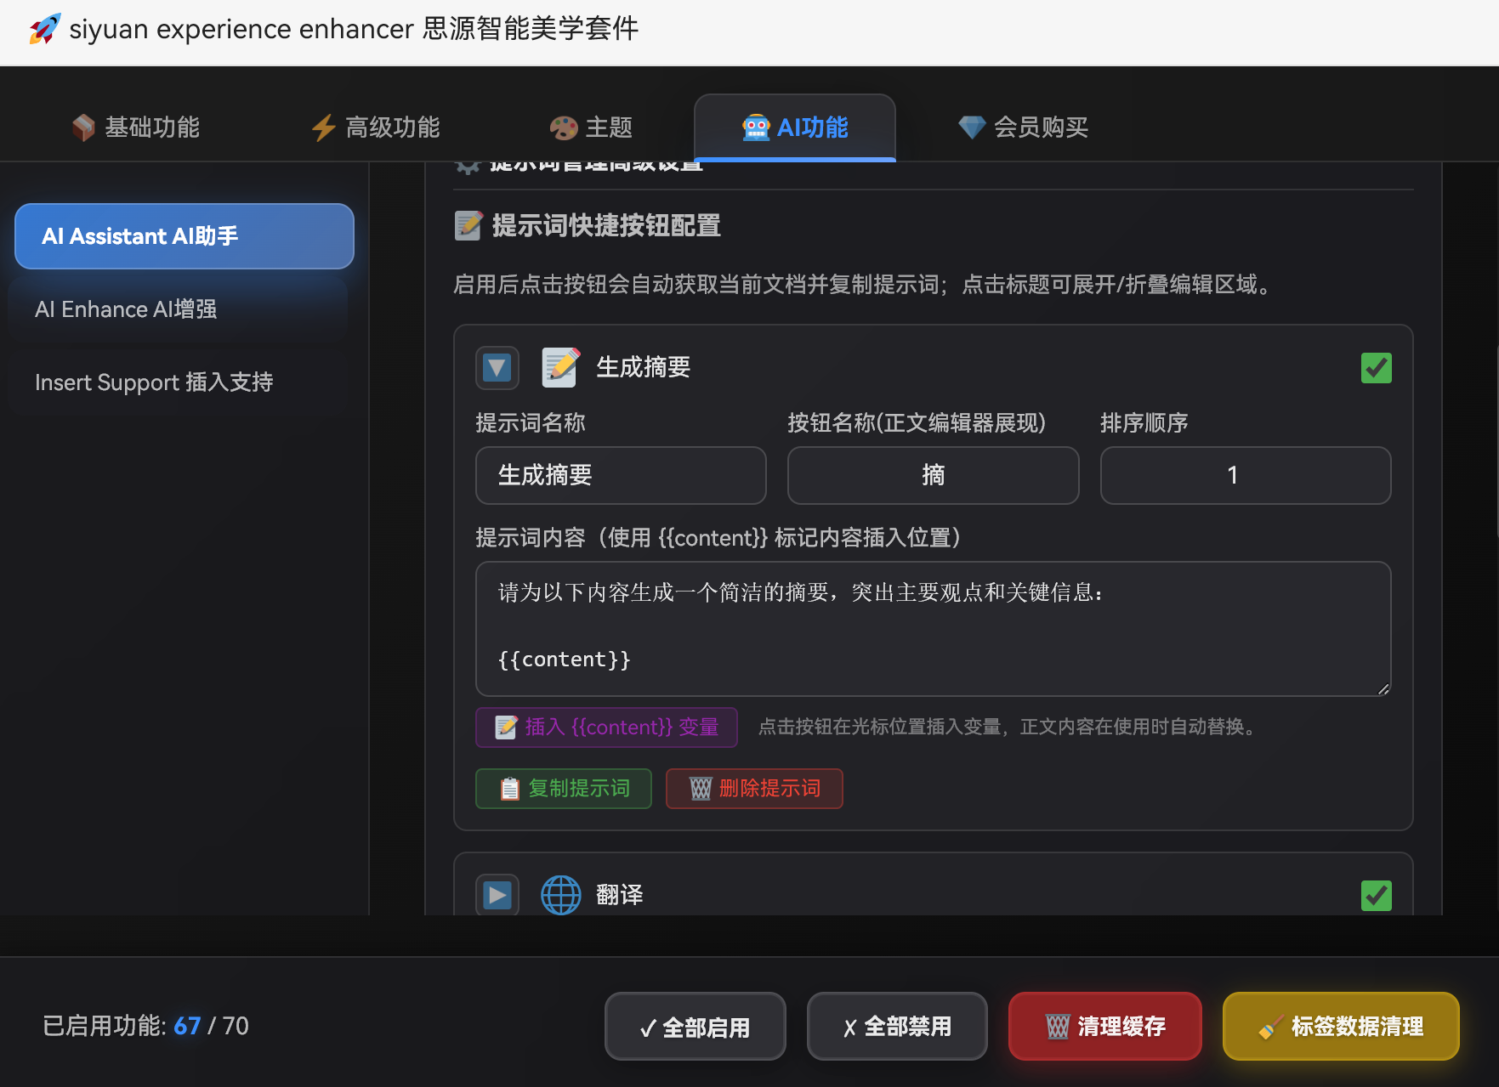Switch to the 基础功能 tab

(136, 127)
